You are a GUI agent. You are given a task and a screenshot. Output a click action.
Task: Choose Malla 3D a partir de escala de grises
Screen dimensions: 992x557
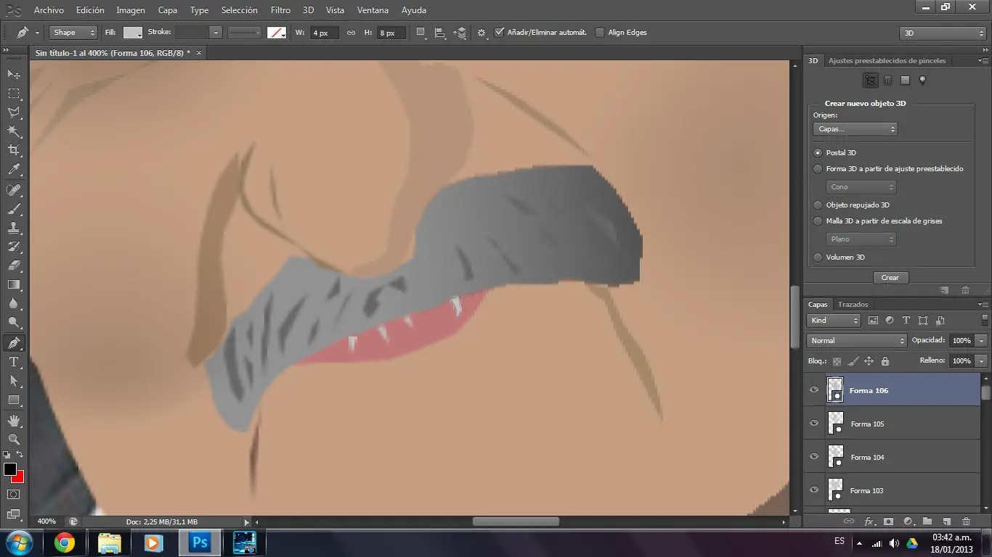click(818, 221)
